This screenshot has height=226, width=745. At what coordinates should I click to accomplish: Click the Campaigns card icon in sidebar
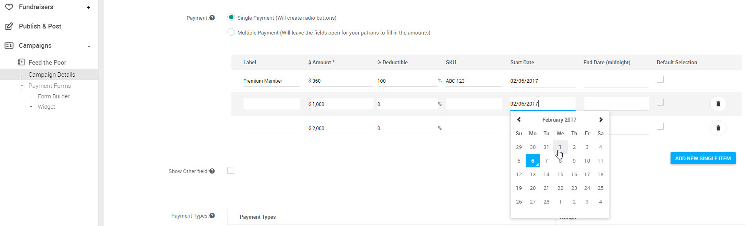(x=9, y=46)
